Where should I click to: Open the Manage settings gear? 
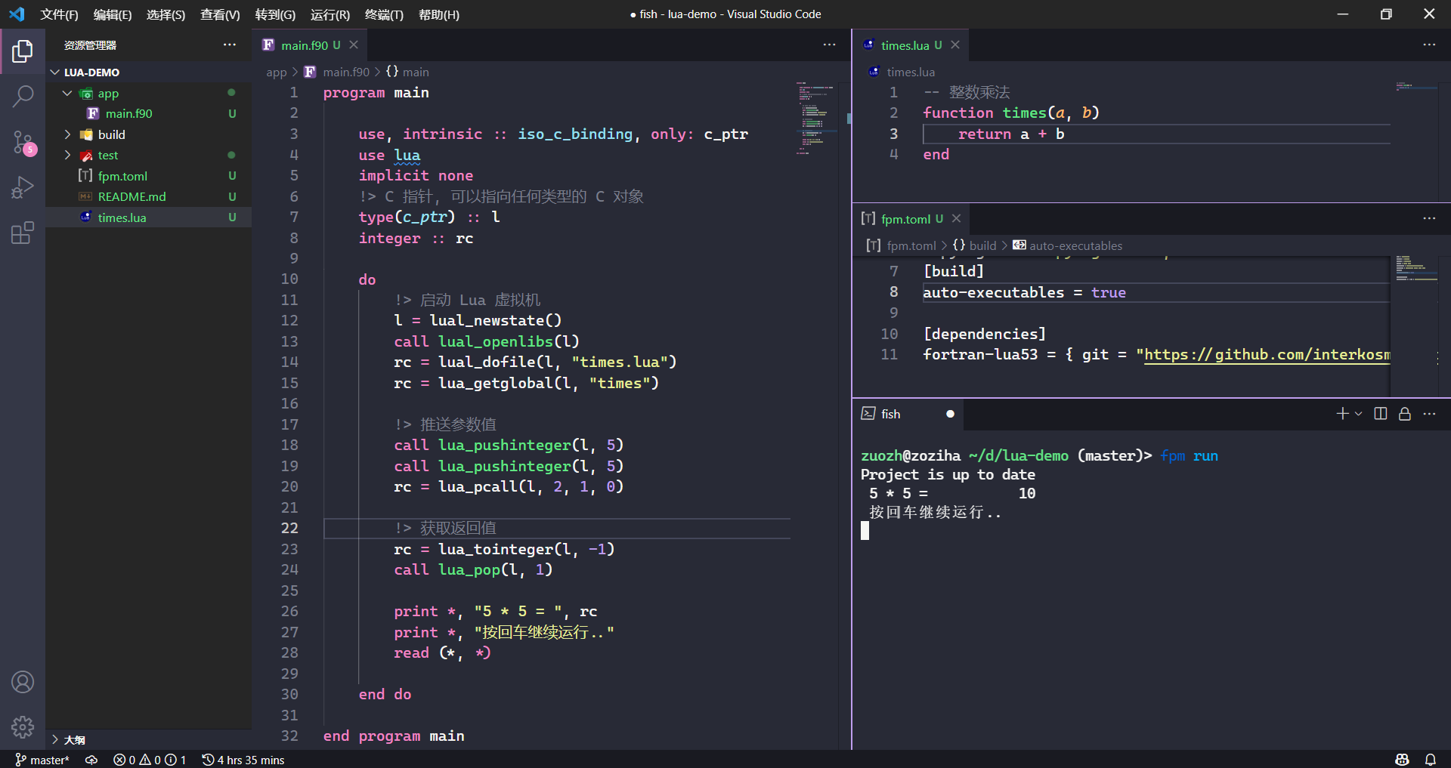coord(23,726)
